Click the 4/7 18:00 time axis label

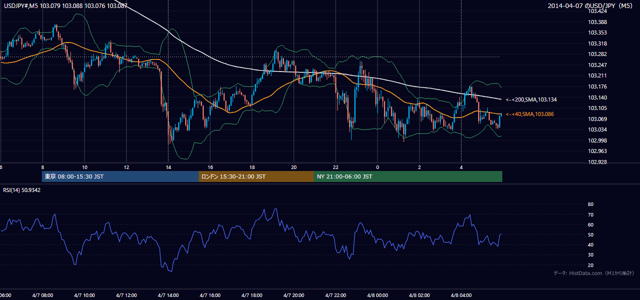[x=252, y=295]
